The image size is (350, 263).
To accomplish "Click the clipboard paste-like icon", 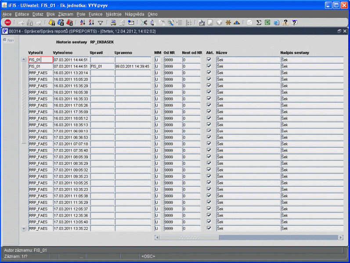I will (x=202, y=22).
